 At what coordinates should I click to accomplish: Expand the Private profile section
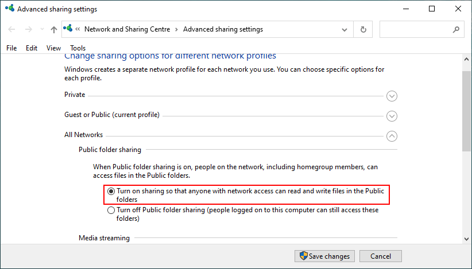(392, 96)
